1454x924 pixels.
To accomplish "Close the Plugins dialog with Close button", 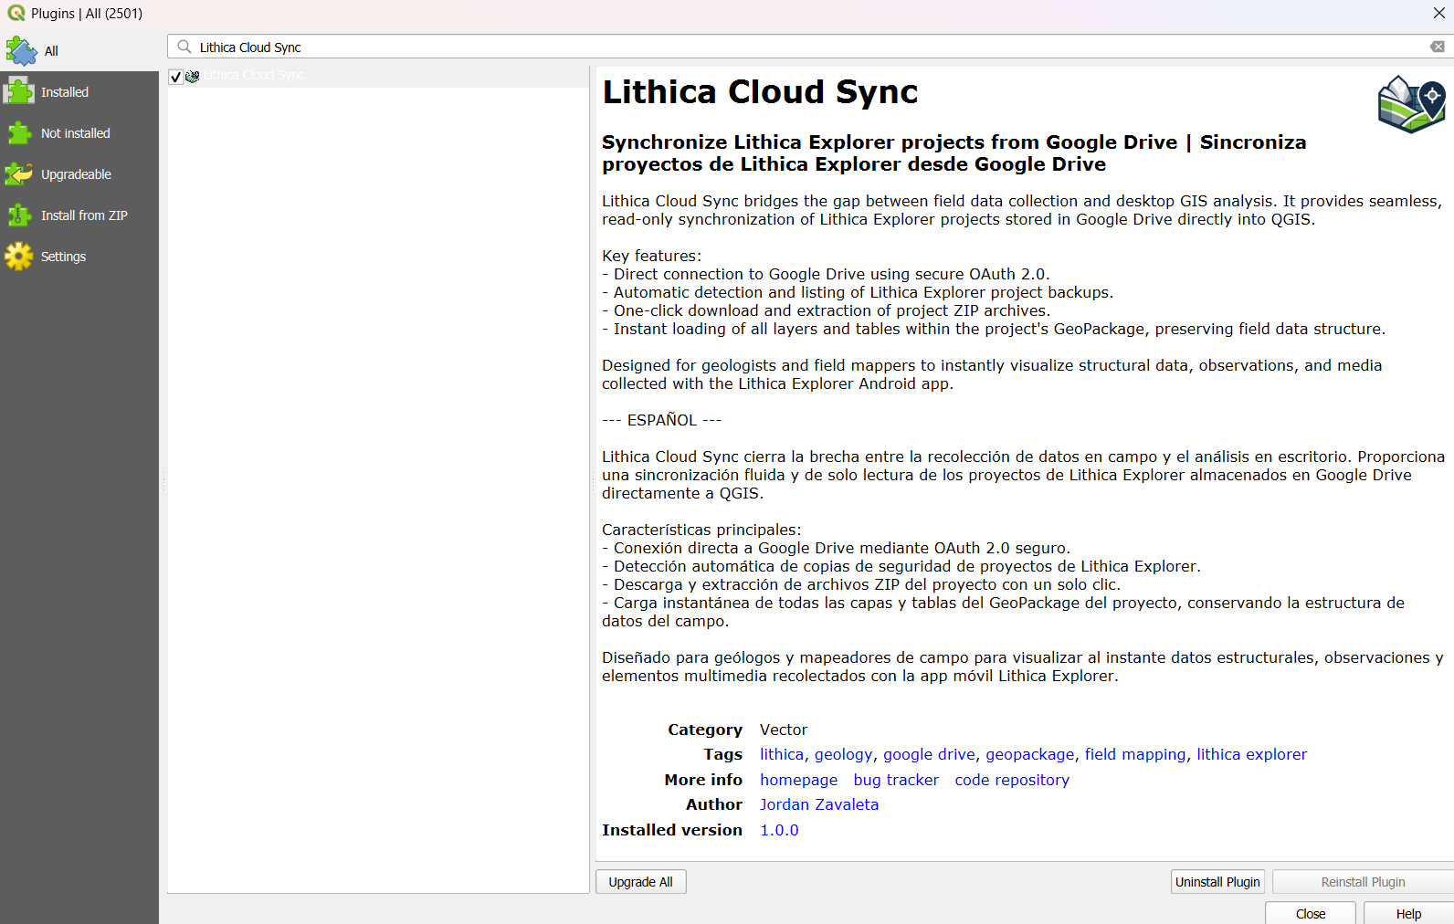I will point(1311,913).
